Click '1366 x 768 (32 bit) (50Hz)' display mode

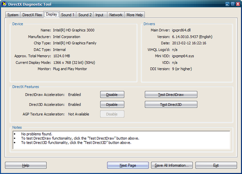[74, 62]
